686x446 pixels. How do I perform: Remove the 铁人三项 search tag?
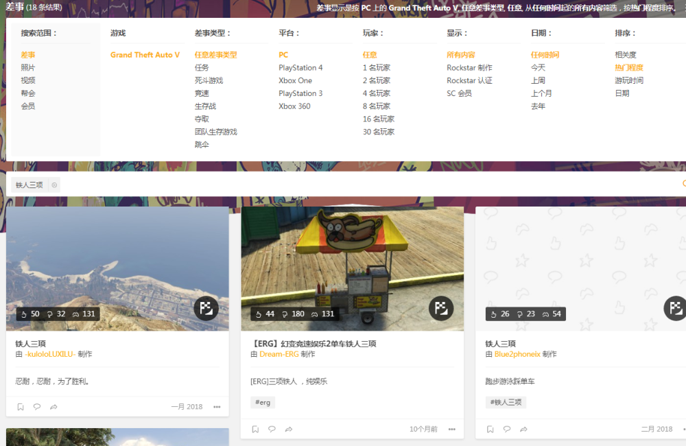(x=54, y=185)
